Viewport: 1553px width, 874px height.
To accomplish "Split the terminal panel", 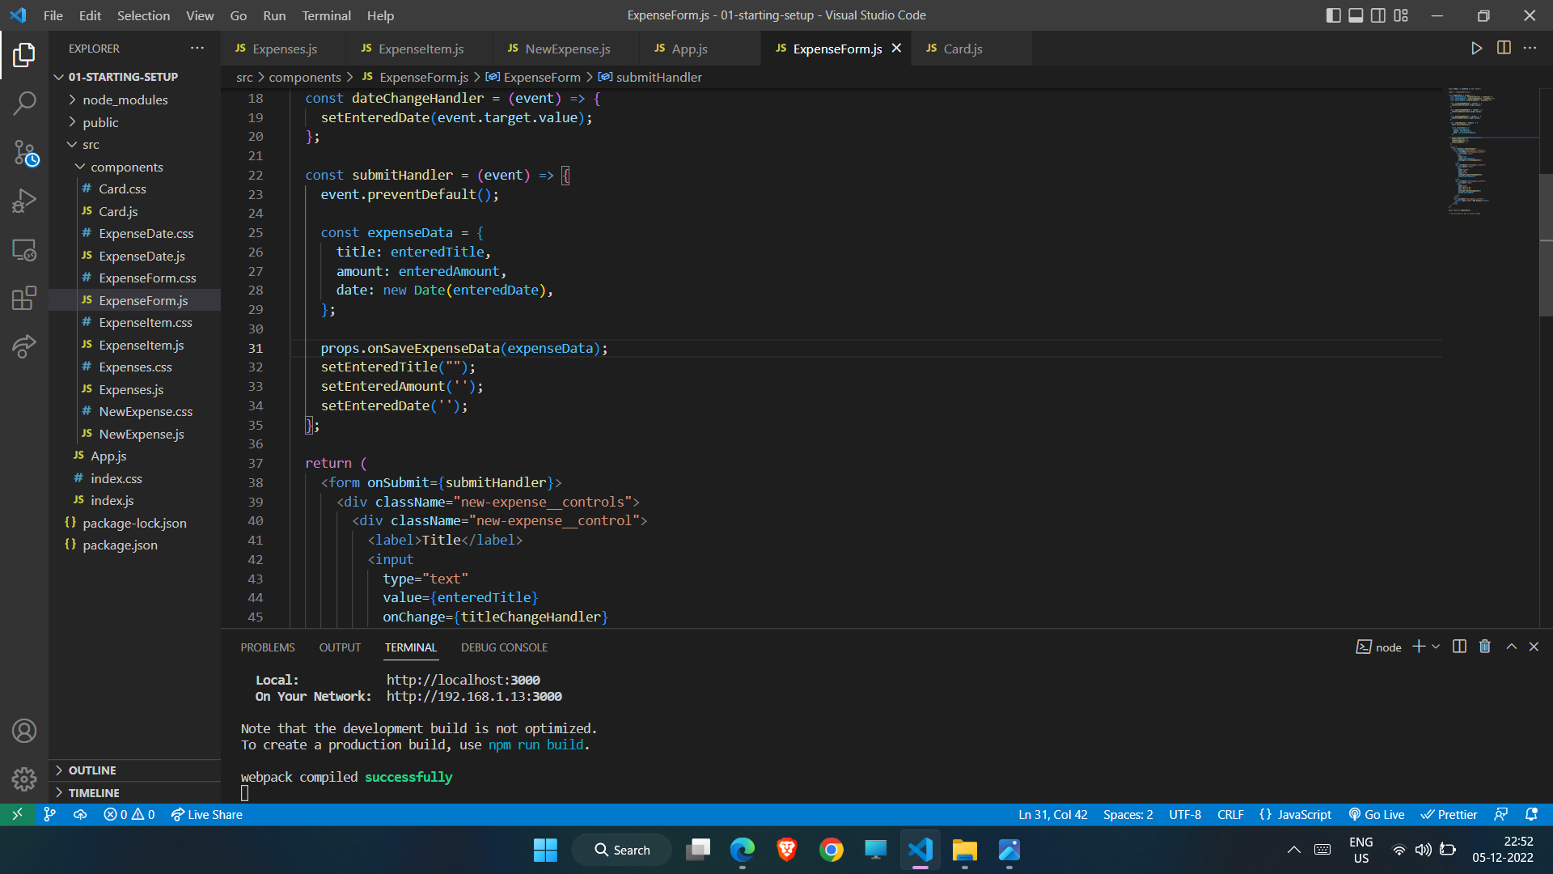I will (1459, 647).
